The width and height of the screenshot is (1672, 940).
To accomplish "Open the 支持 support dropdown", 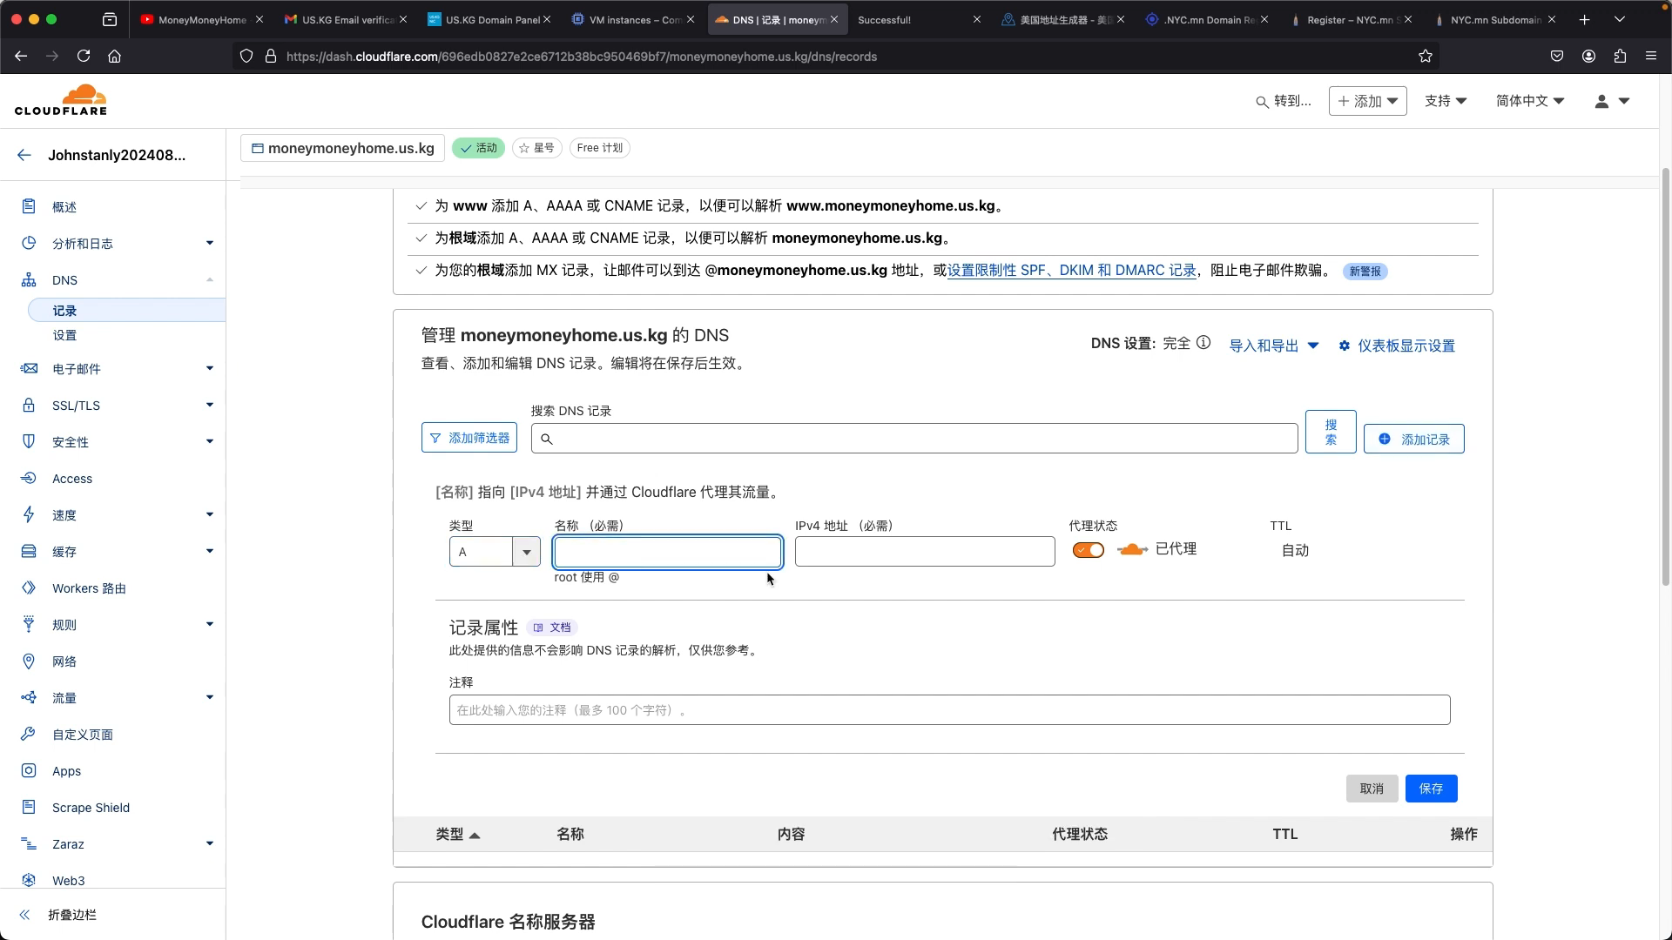I will pos(1446,101).
